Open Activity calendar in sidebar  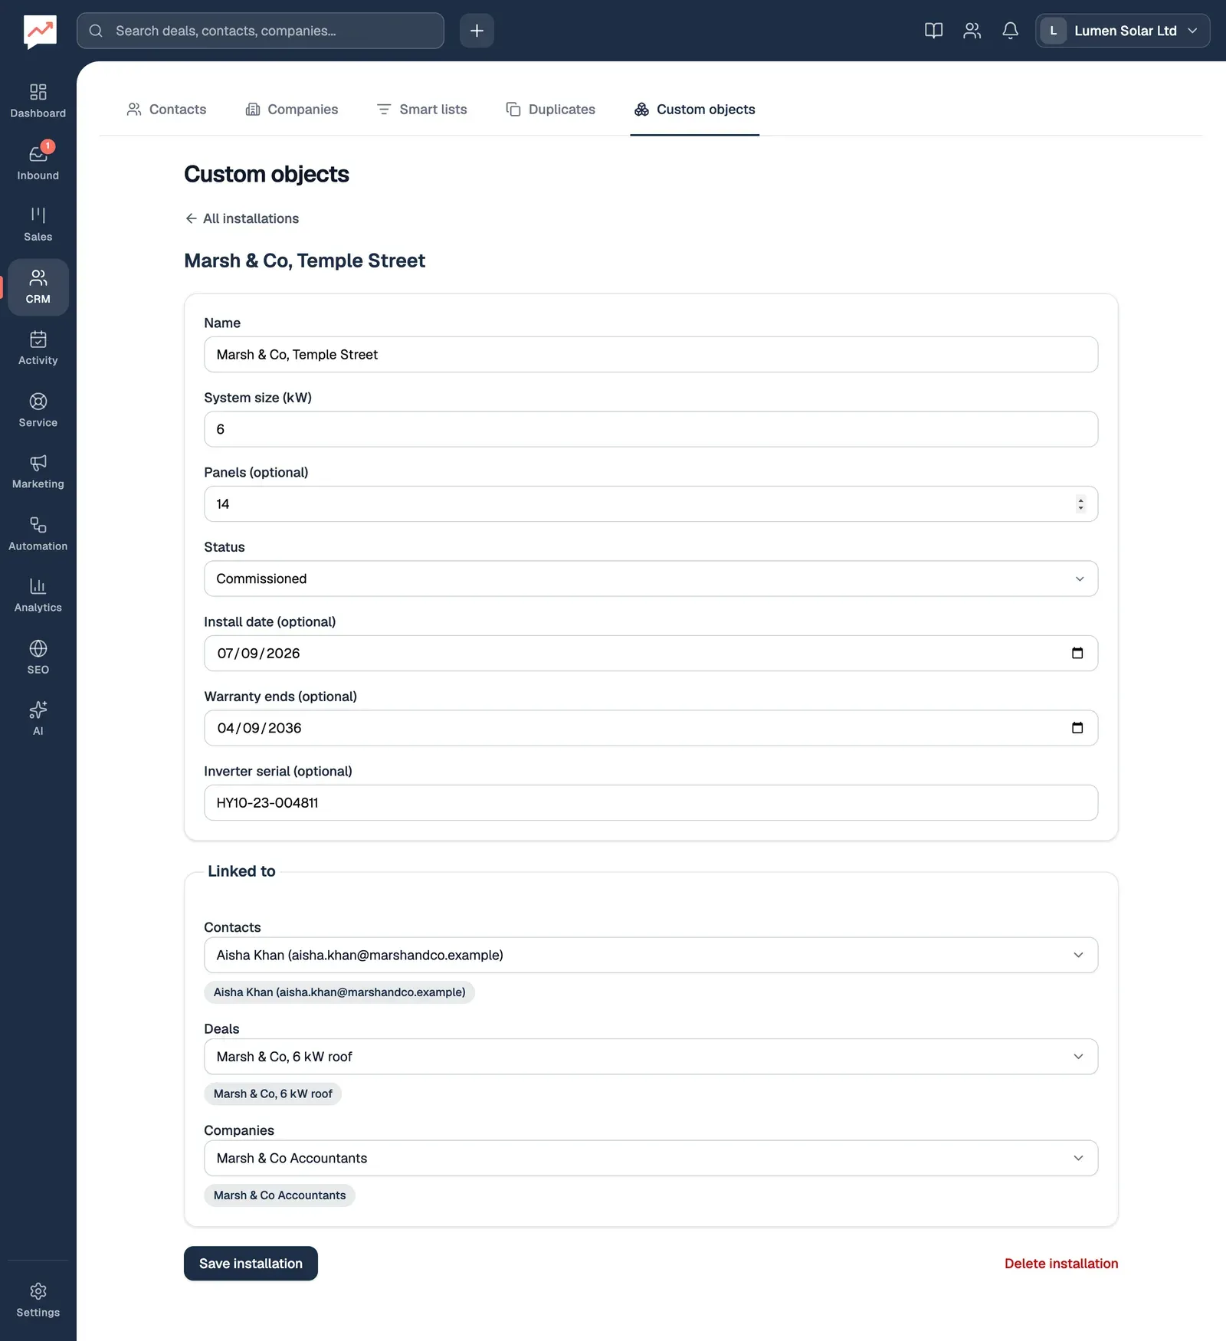coord(38,349)
